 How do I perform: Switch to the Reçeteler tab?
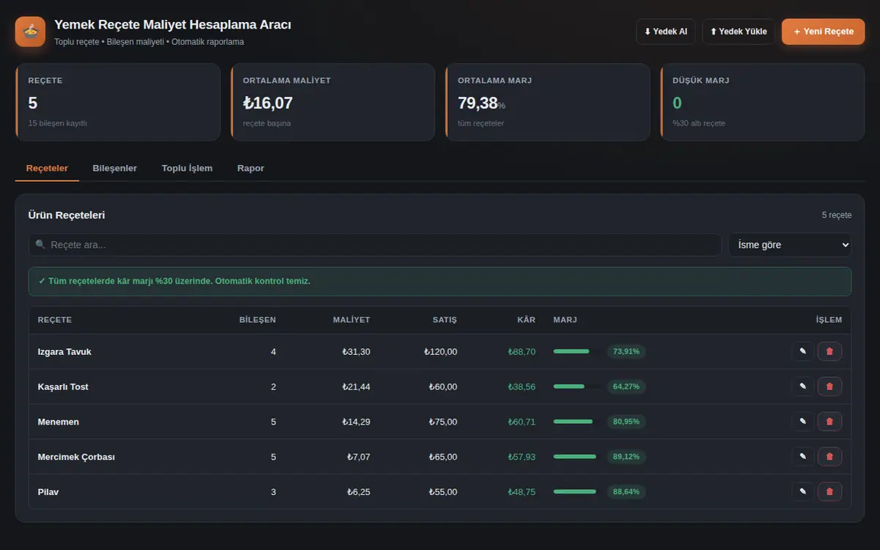47,169
